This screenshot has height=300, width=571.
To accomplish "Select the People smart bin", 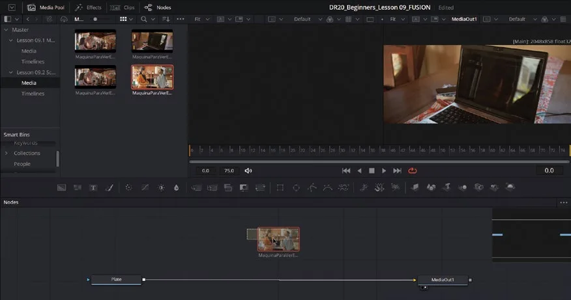I will 22,164.
